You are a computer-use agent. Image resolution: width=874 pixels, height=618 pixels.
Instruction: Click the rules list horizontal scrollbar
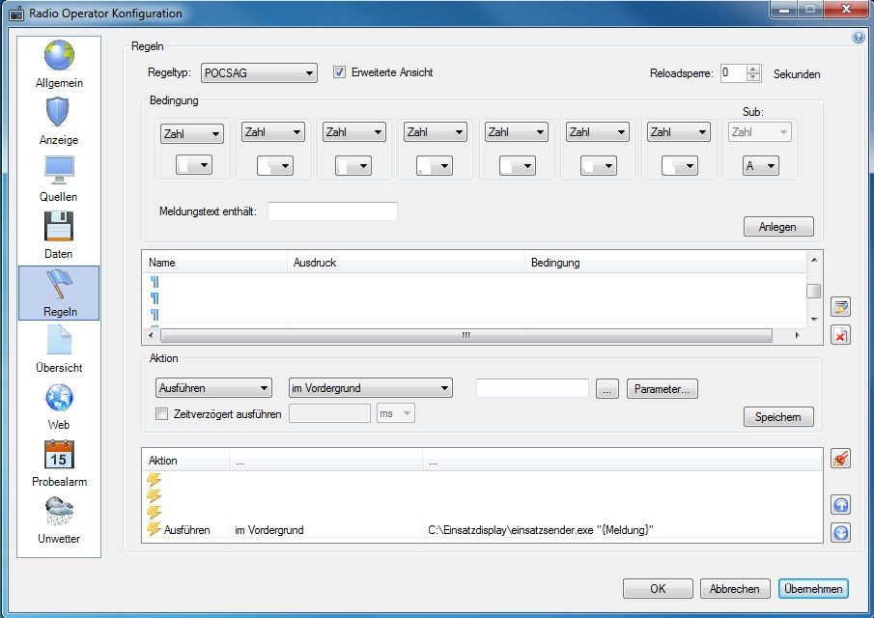465,335
